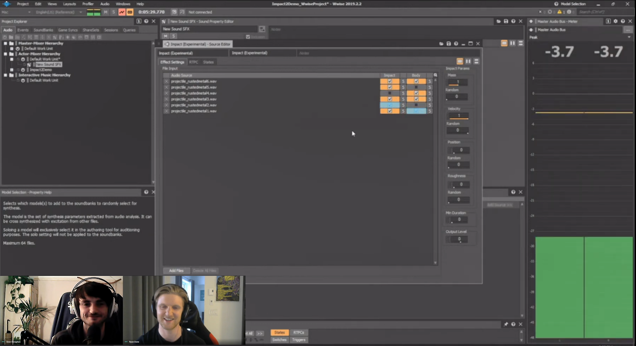Click the remote connect icon beside the timer
The height and width of the screenshot is (346, 636).
[174, 12]
